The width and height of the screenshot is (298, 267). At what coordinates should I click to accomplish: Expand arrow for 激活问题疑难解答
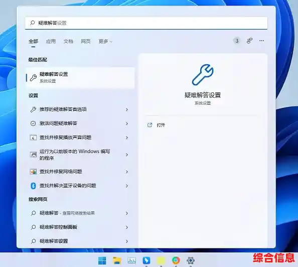[127, 123]
